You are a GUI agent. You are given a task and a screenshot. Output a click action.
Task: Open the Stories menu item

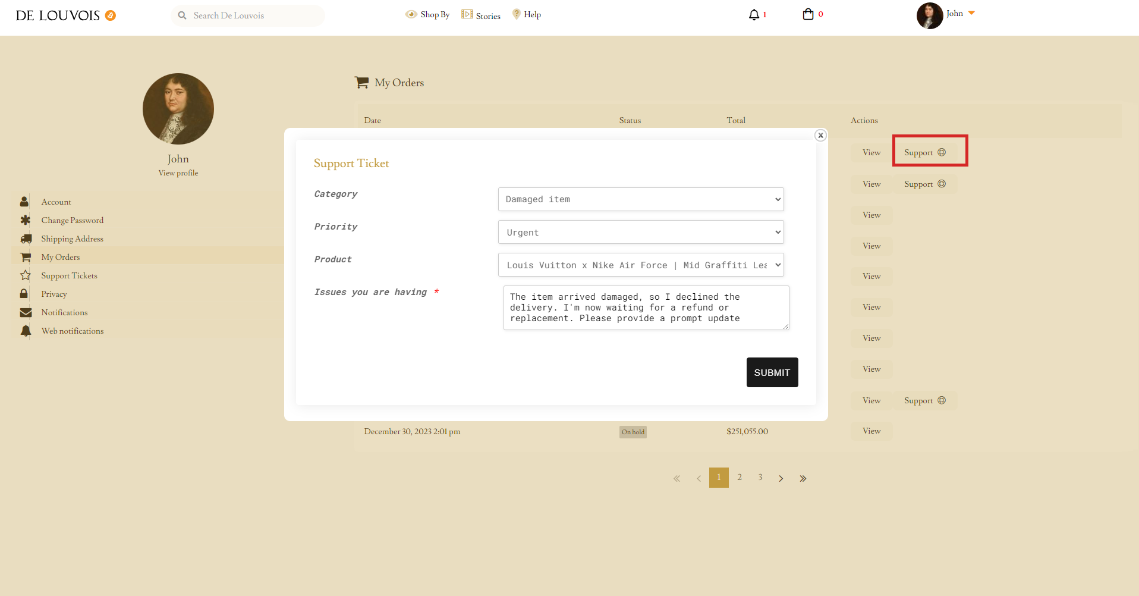click(481, 15)
